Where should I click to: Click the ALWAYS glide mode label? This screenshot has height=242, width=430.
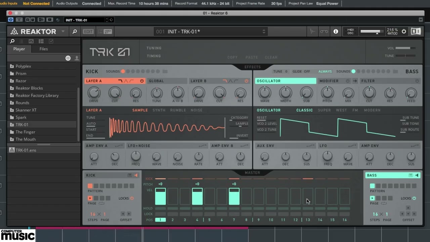pyautogui.click(x=325, y=72)
